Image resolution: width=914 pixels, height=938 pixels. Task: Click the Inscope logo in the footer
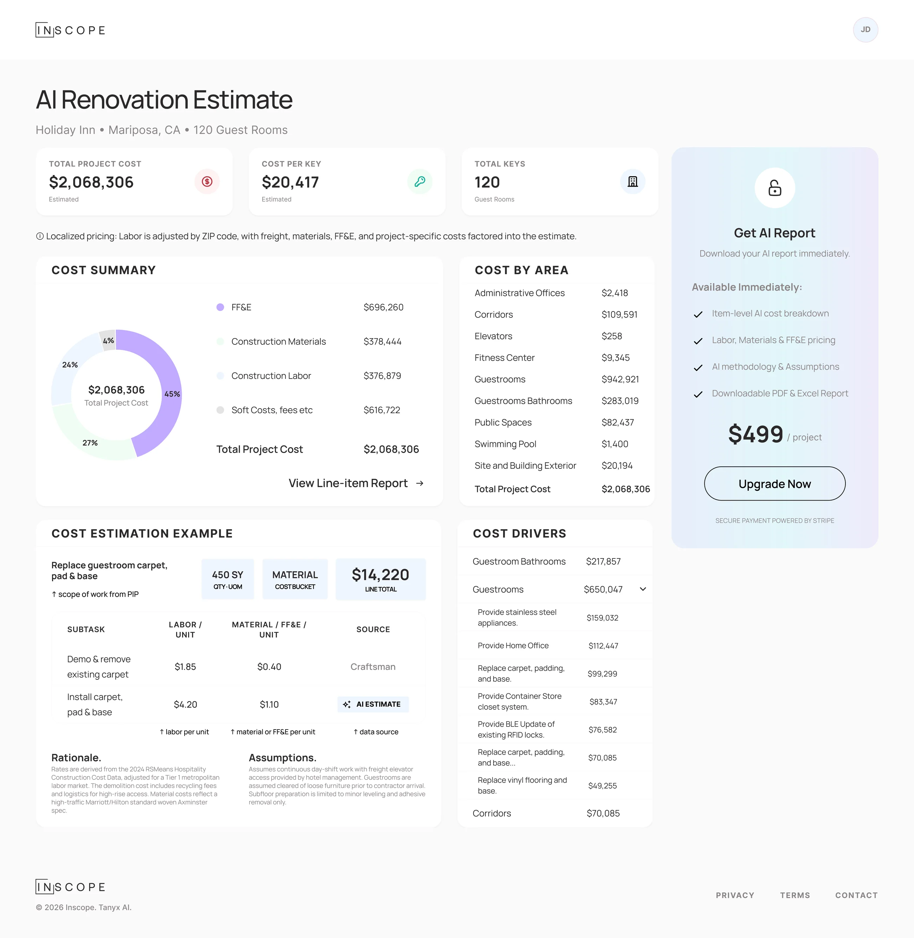click(71, 887)
